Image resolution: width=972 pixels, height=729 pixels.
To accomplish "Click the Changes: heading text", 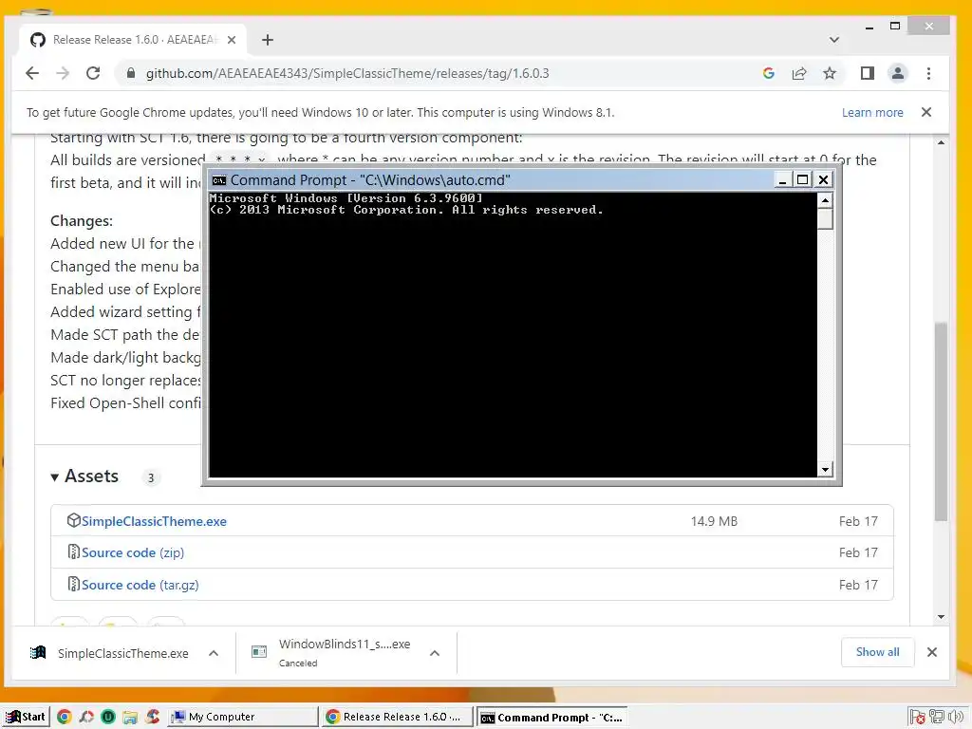I will pos(82,220).
